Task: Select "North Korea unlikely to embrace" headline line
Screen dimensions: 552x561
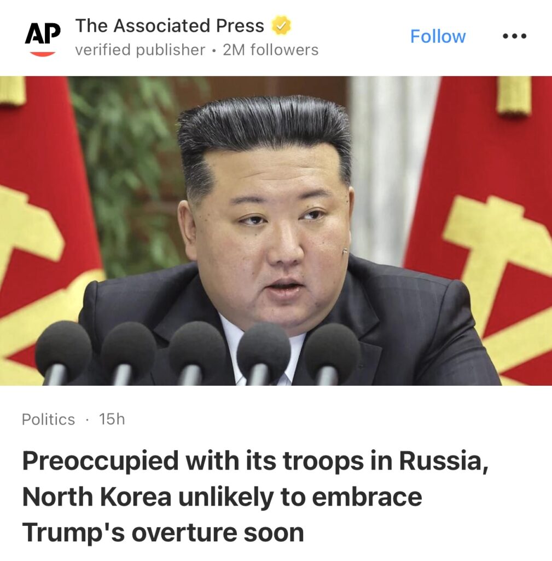Action: click(222, 497)
